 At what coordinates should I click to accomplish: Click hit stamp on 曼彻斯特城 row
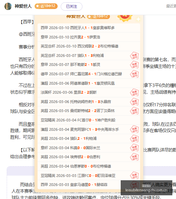(134, 111)
